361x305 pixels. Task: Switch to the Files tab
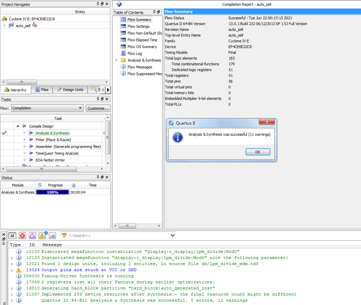tap(42, 90)
